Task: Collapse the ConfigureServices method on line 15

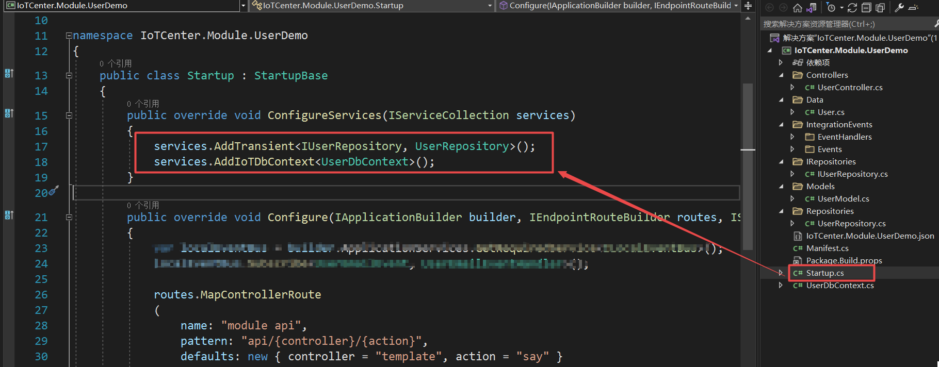Action: (69, 115)
